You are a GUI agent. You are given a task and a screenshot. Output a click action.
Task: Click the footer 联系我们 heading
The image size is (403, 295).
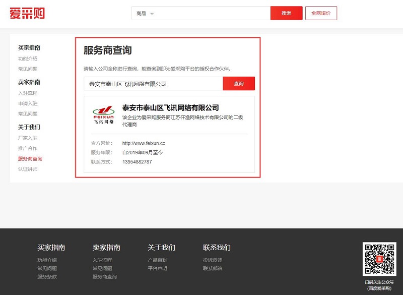[x=217, y=248]
